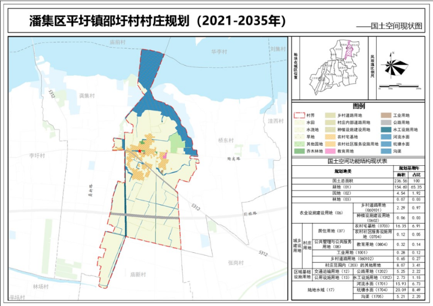Click the 引桥路 road label

(251, 213)
